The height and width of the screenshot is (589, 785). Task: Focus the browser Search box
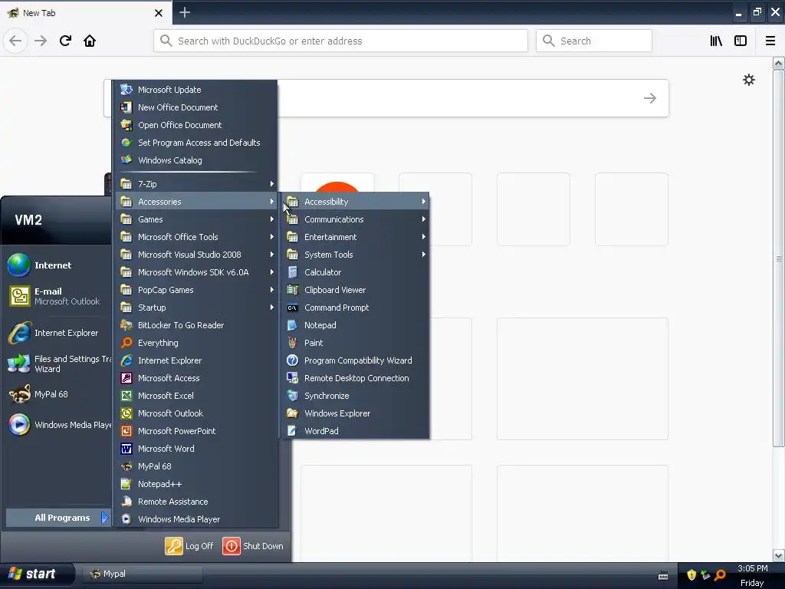(594, 41)
